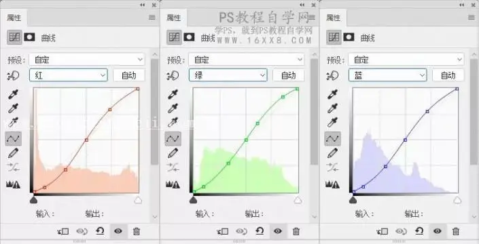This screenshot has width=479, height=244.
Task: Click the white point slider under the red curve
Action: click(x=138, y=200)
